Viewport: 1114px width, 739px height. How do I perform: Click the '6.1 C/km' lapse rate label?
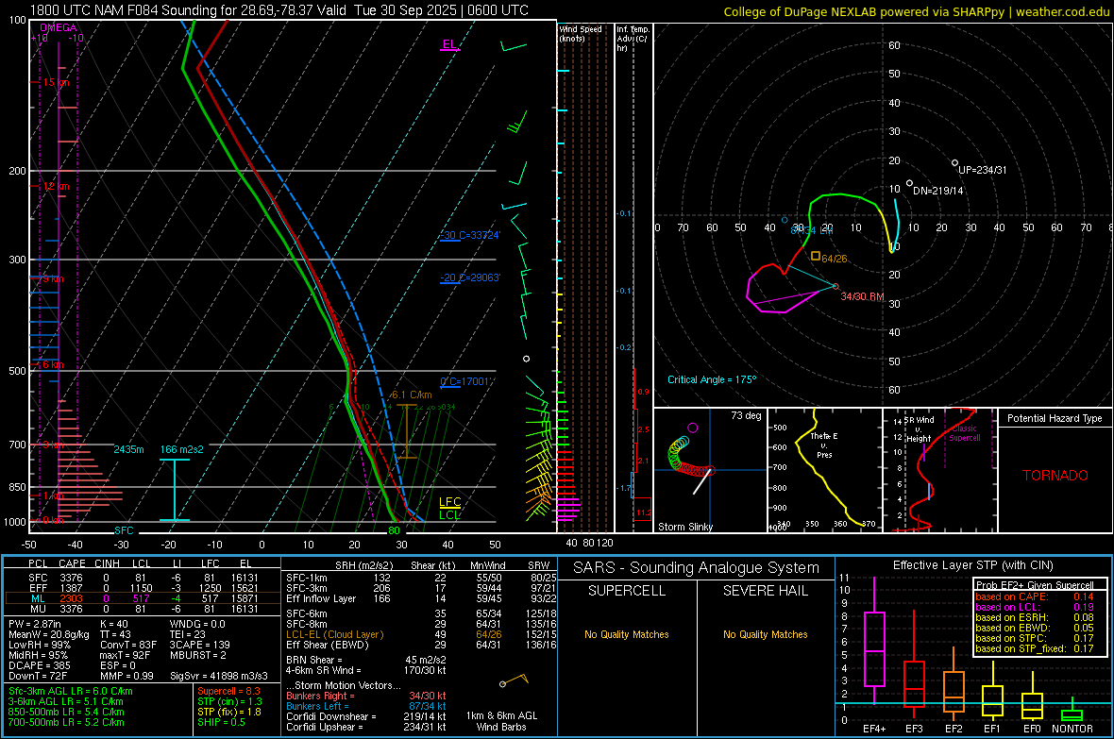412,395
